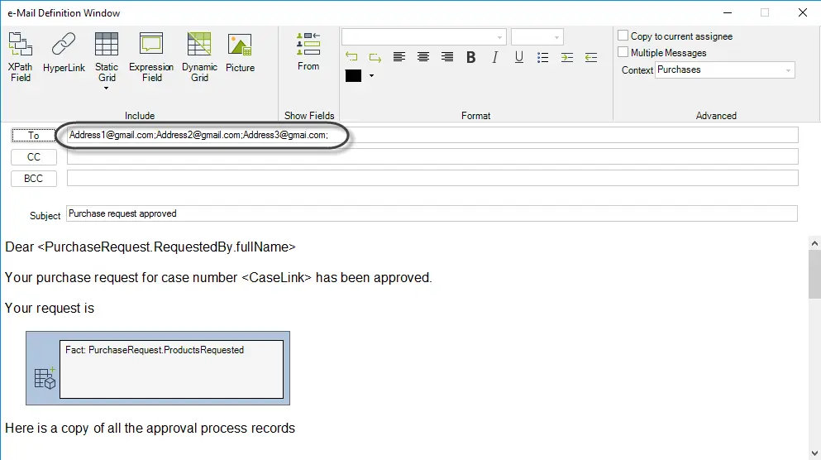The height and width of the screenshot is (460, 821).
Task: Enable Multiple Messages checkbox
Action: click(x=623, y=52)
